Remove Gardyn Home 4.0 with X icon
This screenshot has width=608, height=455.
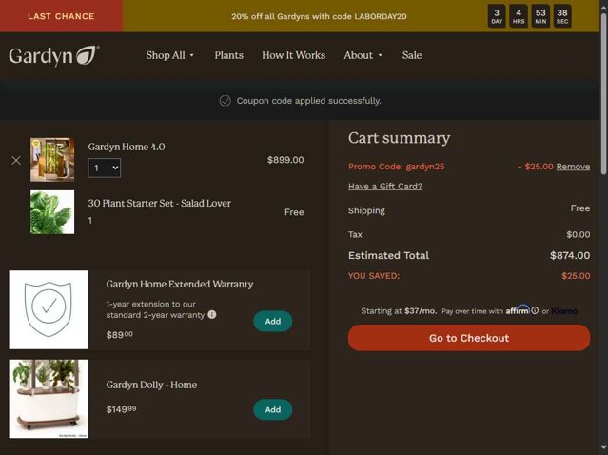click(x=16, y=160)
